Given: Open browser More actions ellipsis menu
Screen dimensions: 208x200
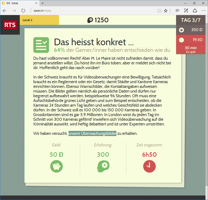Looking at the screenshot, I should click(203, 11).
